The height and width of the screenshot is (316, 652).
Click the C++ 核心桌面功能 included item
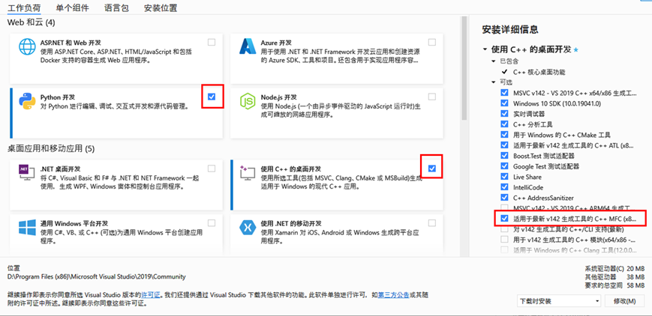click(x=539, y=72)
